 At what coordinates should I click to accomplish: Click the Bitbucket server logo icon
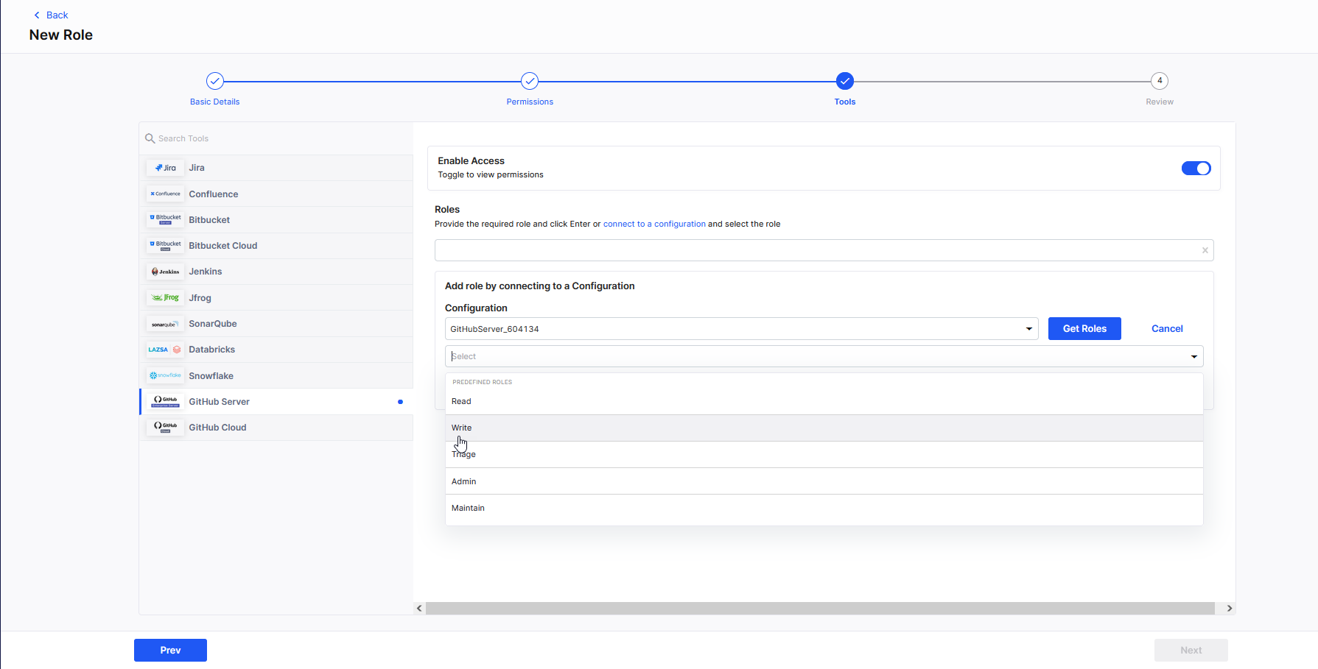(165, 220)
